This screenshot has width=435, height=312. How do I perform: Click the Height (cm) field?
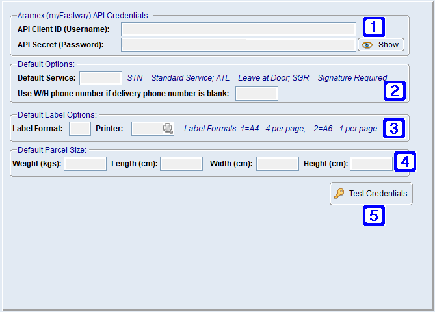pyautogui.click(x=371, y=164)
